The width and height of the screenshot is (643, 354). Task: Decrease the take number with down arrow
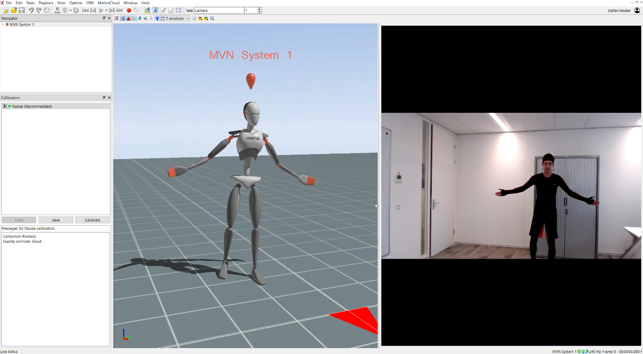coord(260,11)
